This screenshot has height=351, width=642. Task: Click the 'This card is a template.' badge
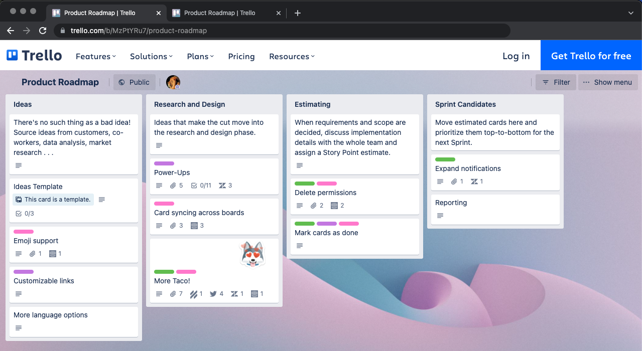pos(53,200)
